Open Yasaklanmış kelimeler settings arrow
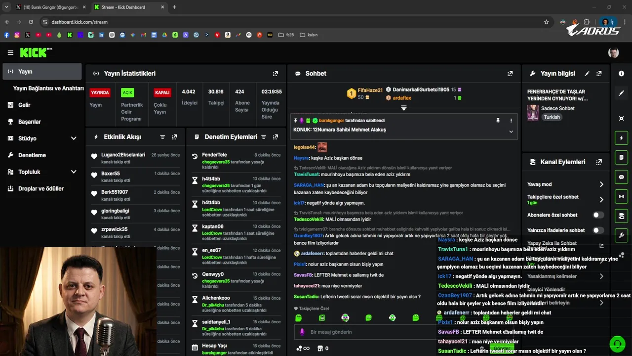632x356 pixels. pyautogui.click(x=601, y=276)
